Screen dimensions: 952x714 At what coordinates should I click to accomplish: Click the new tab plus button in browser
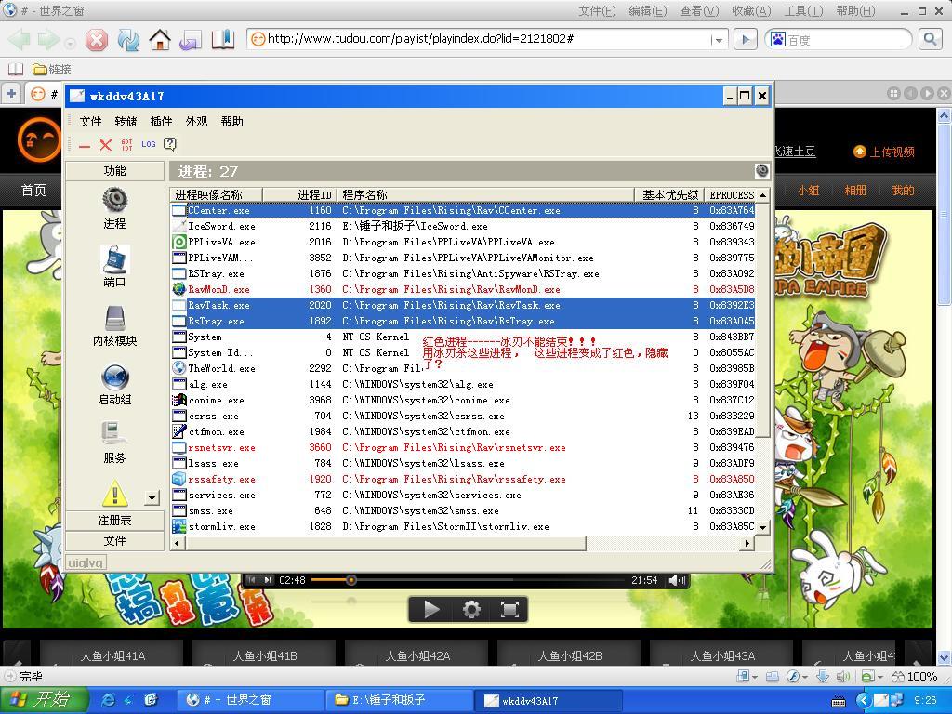pyautogui.click(x=11, y=94)
